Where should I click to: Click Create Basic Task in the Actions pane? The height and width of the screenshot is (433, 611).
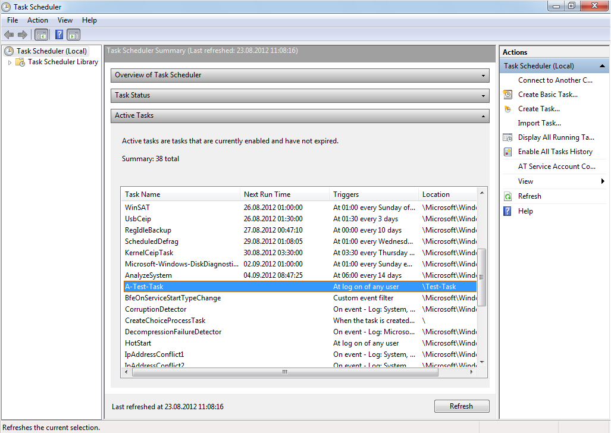[547, 95]
